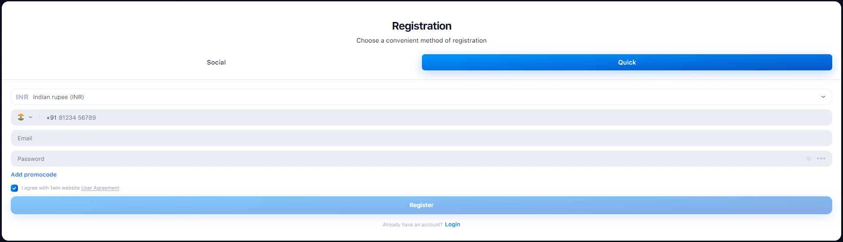
Task: Click the India flag icon
Action: click(21, 117)
